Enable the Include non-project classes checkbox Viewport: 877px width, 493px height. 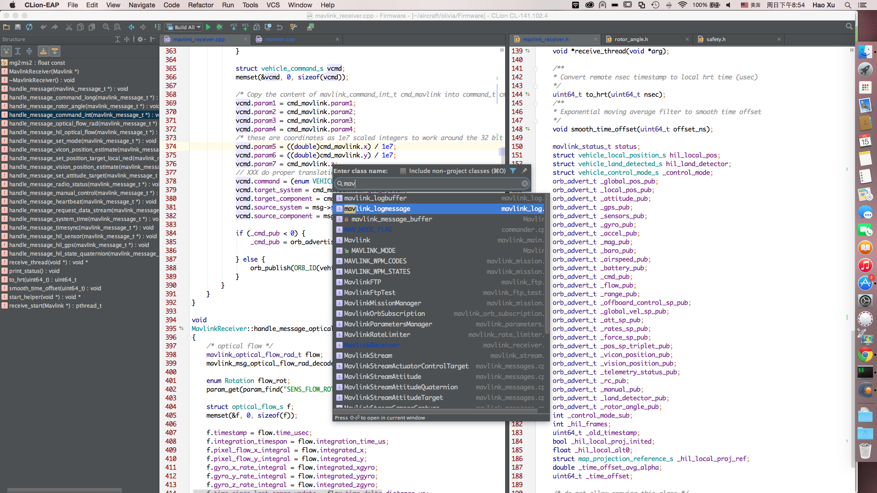click(x=403, y=171)
